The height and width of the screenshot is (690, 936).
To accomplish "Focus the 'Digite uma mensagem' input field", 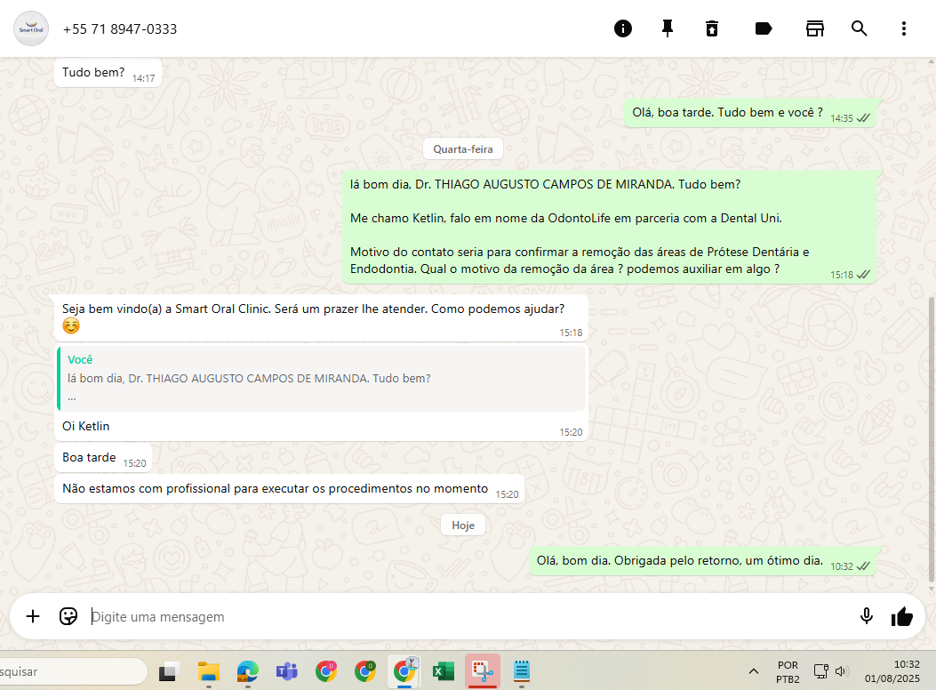I will [468, 616].
